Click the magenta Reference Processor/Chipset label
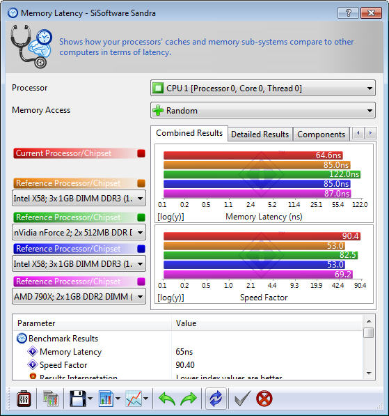This screenshot has height=416, width=389. [68, 282]
